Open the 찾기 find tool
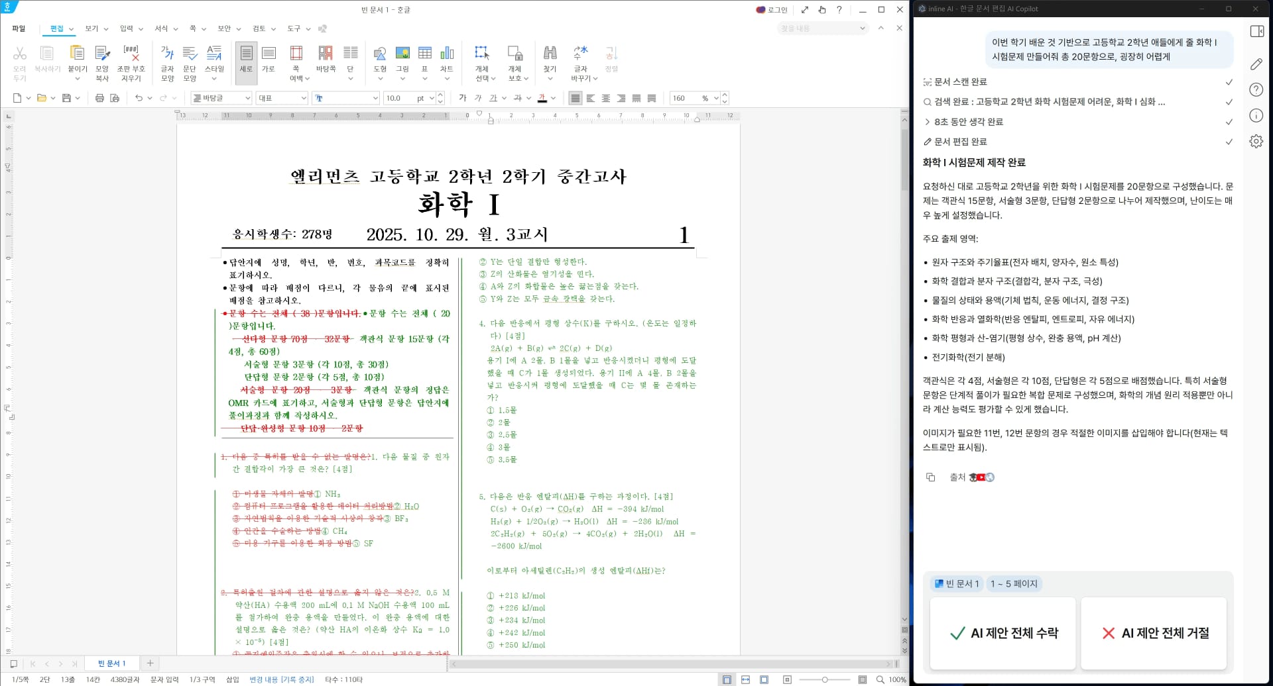The width and height of the screenshot is (1273, 686). [550, 60]
